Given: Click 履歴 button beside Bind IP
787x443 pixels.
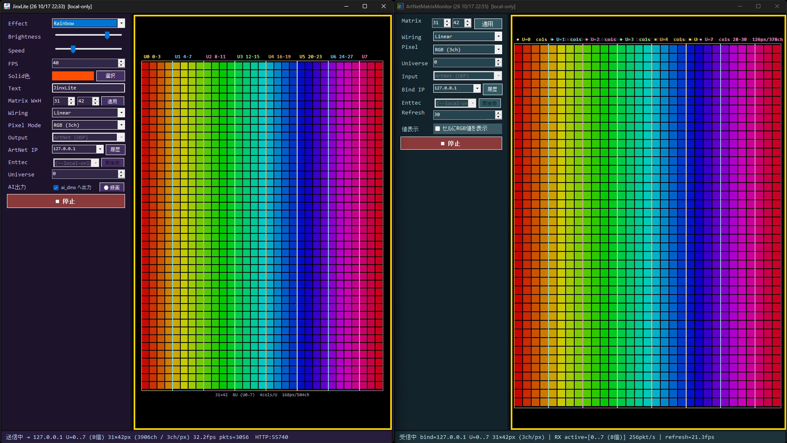Looking at the screenshot, I should (492, 89).
